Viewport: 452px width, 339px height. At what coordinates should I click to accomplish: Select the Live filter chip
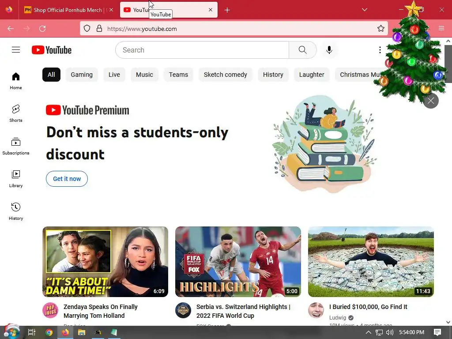point(114,75)
